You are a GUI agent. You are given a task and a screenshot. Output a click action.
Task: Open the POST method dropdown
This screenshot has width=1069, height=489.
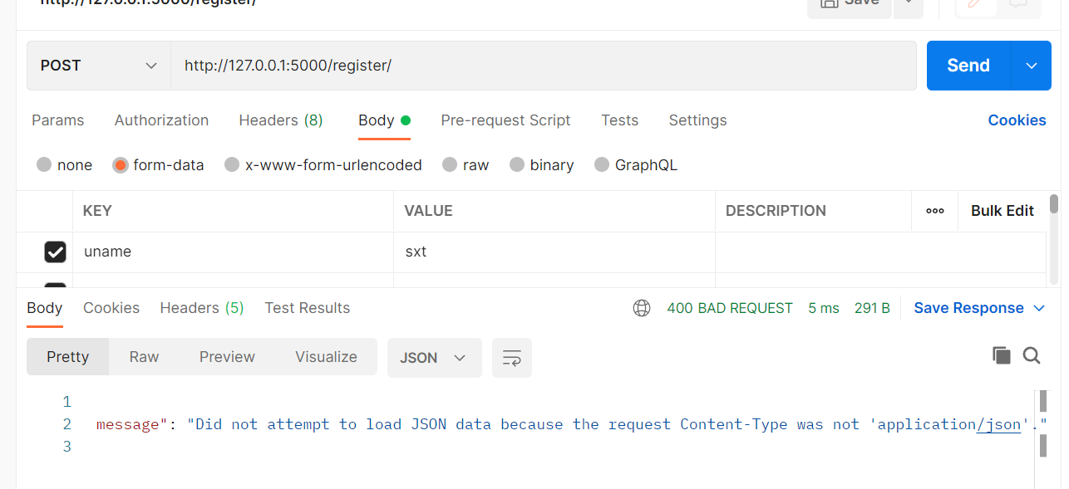pyautogui.click(x=99, y=66)
